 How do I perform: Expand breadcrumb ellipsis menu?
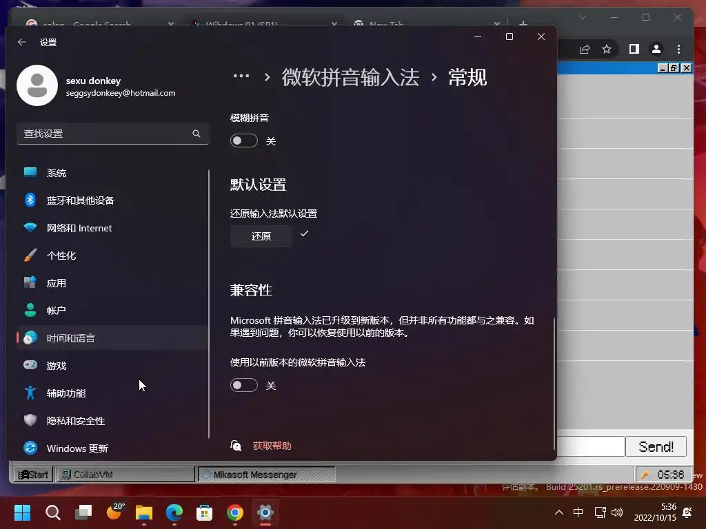pos(241,76)
